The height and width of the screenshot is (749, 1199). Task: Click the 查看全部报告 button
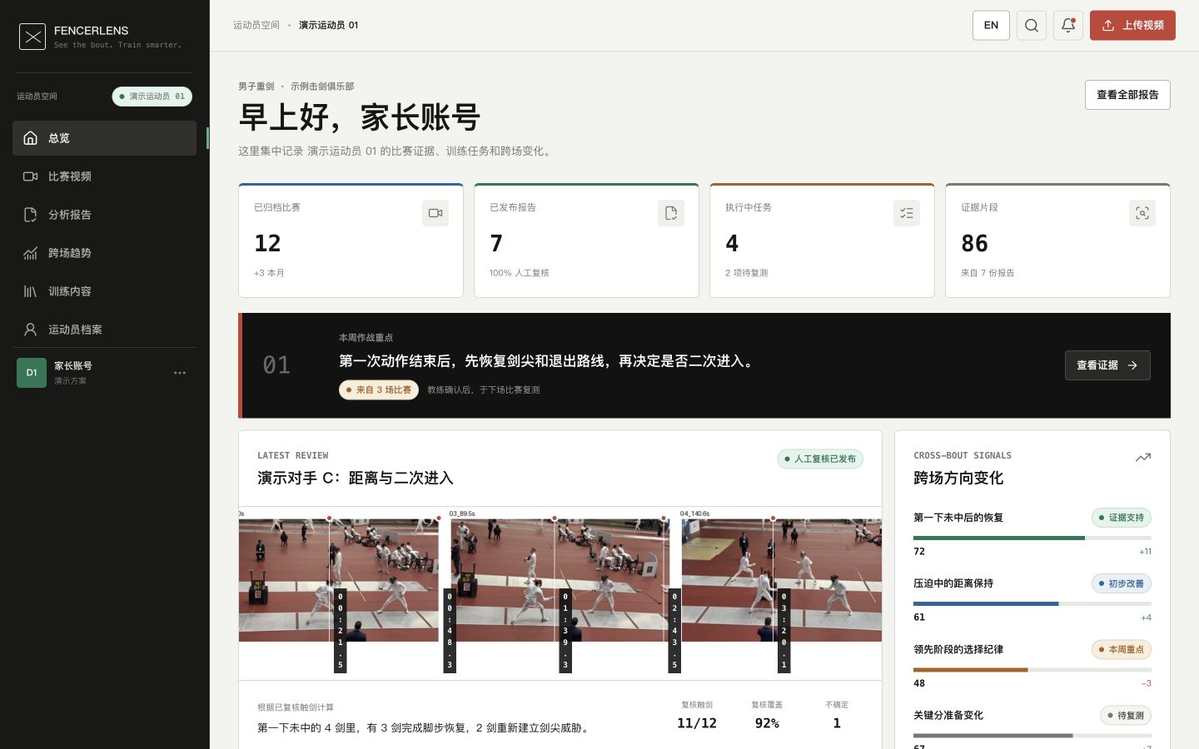1127,95
